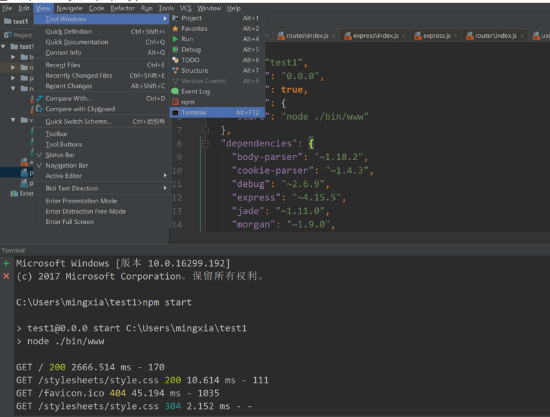Click the Compare with Clipboard icon
Screen dimensions: 550x417
39,109
